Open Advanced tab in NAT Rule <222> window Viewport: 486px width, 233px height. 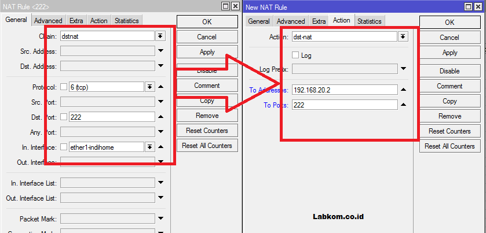pos(48,21)
